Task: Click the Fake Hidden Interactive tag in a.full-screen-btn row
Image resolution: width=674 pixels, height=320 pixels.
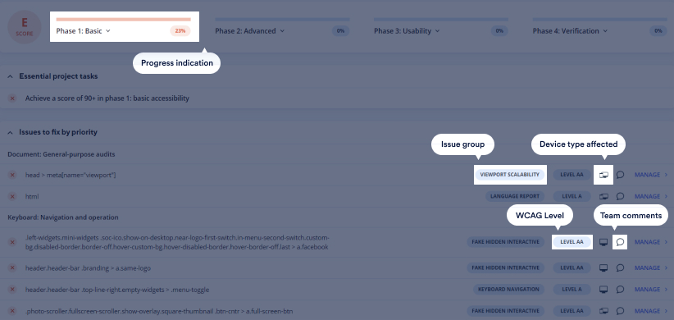Action: [505, 310]
